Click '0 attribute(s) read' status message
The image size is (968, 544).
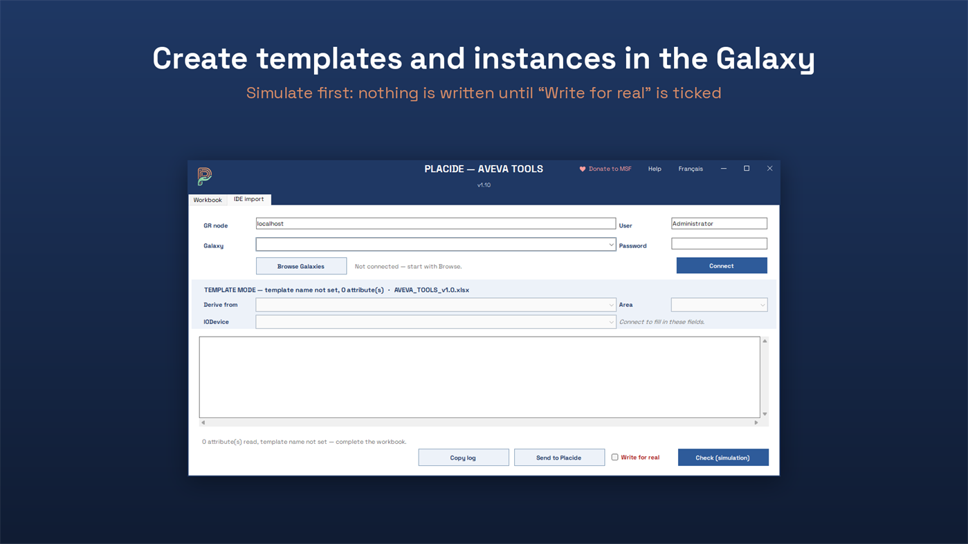point(304,442)
